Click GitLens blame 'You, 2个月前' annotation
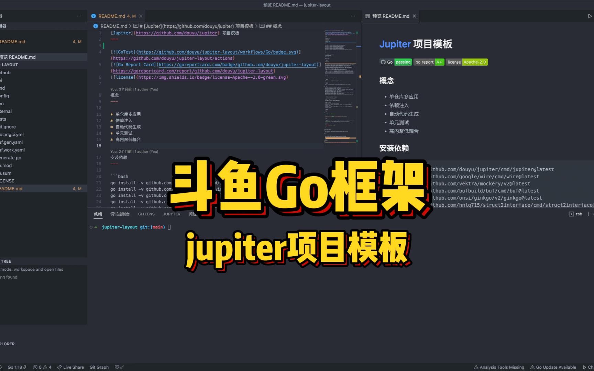Image resolution: width=594 pixels, height=371 pixels. pos(134,151)
